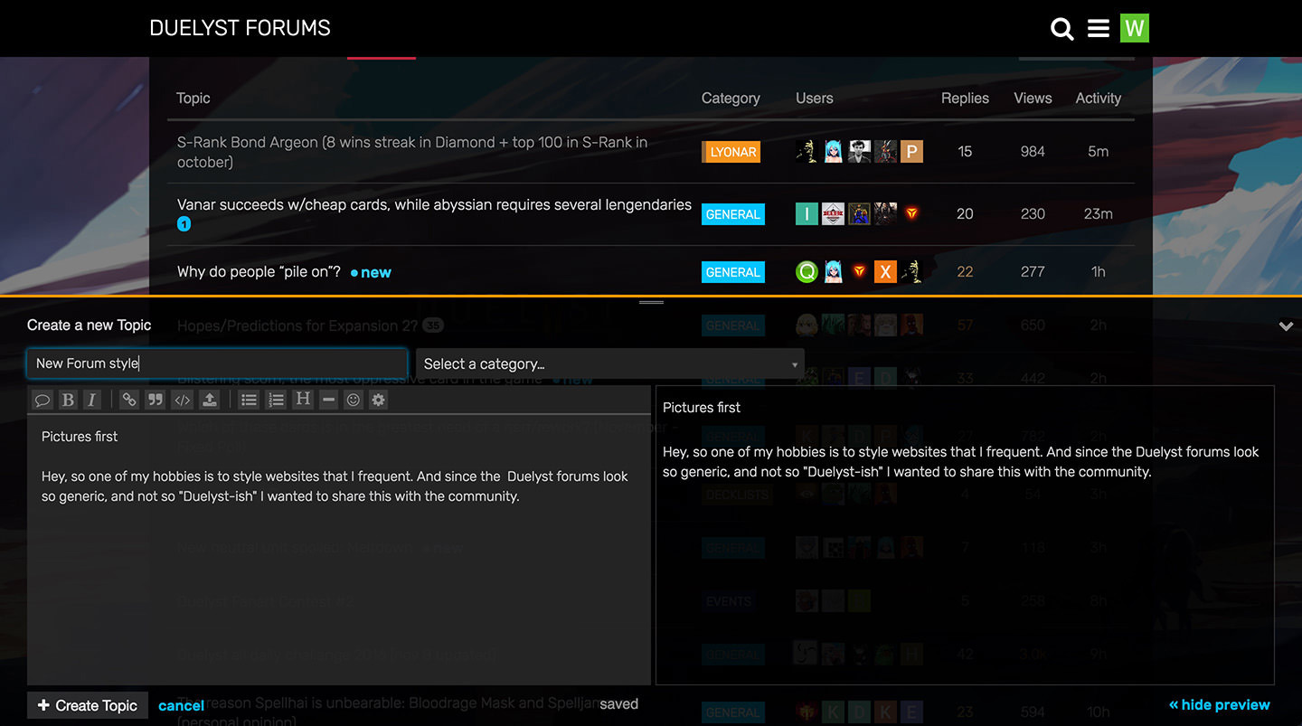Click the composer resize grippie handle
The width and height of the screenshot is (1302, 726).
(x=651, y=302)
